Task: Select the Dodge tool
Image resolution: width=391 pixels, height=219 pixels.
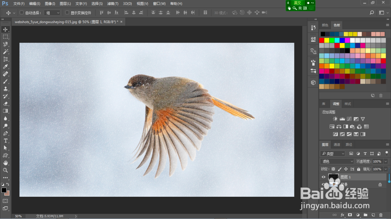Action: 5,126
